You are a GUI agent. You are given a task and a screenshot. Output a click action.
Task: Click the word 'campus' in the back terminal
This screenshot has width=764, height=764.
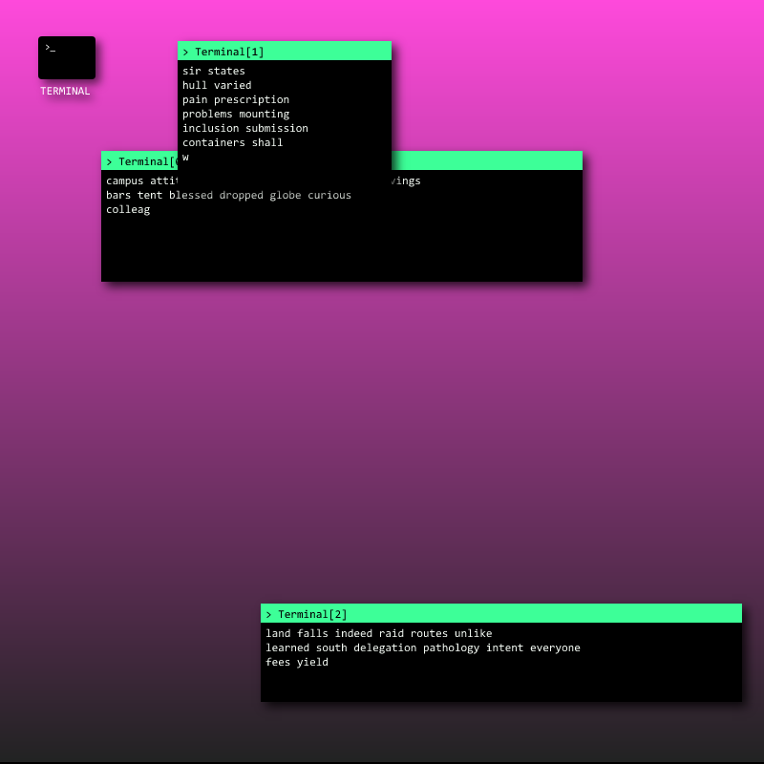click(125, 181)
